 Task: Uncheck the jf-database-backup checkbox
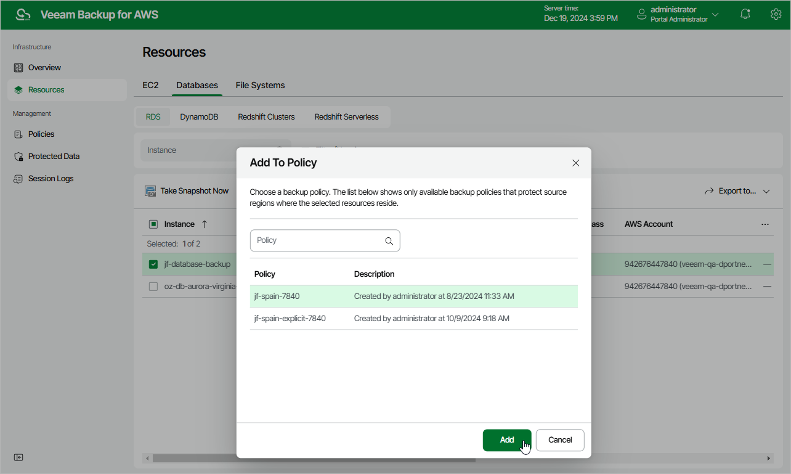(153, 264)
